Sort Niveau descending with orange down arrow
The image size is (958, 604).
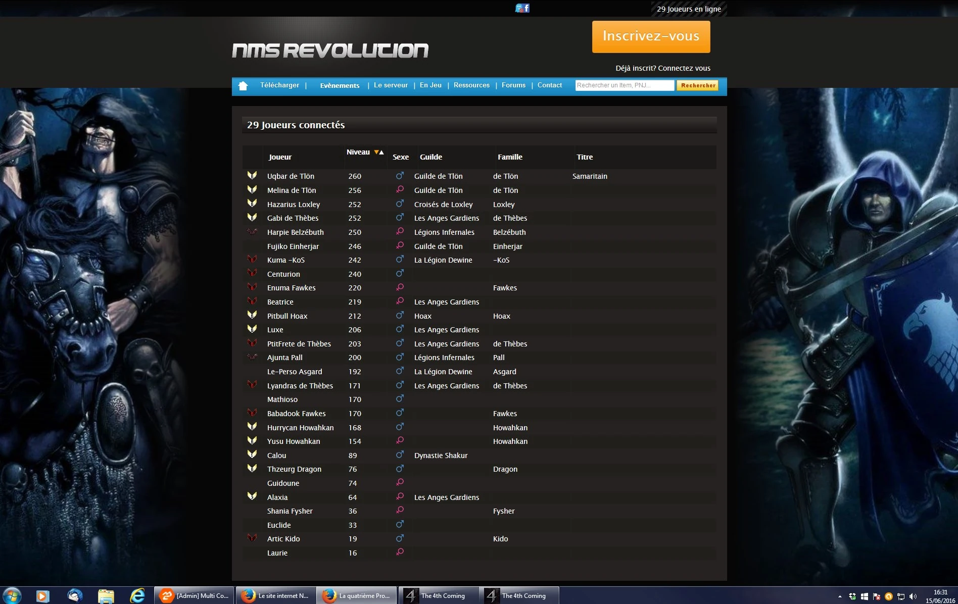[x=376, y=152]
